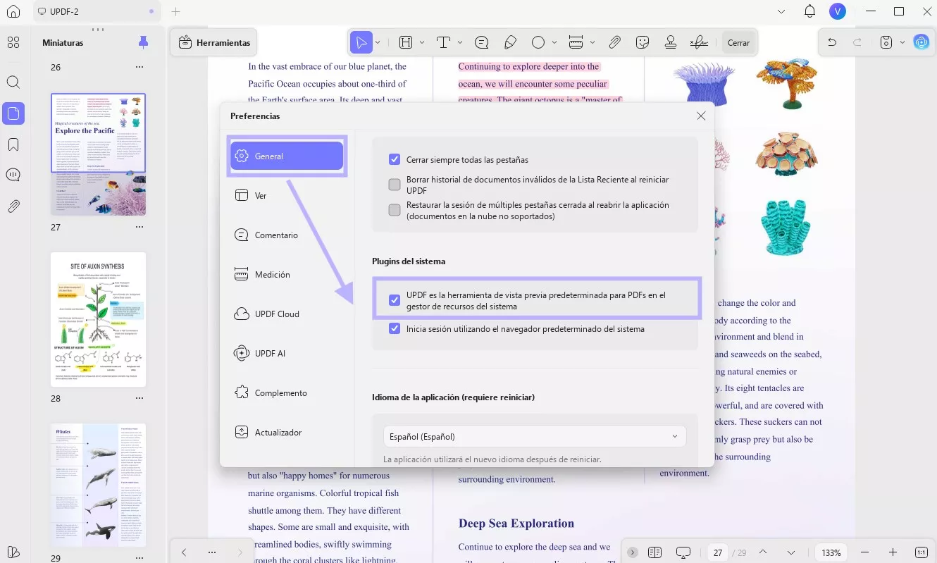This screenshot has width=937, height=563.
Task: Enable Borrar historial de documentos inválidos
Action: point(395,185)
